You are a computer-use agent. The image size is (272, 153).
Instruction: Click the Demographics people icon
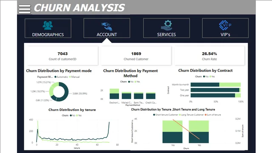point(48,25)
